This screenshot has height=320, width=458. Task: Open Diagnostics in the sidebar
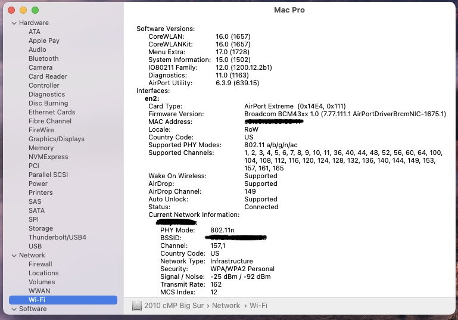click(x=46, y=94)
